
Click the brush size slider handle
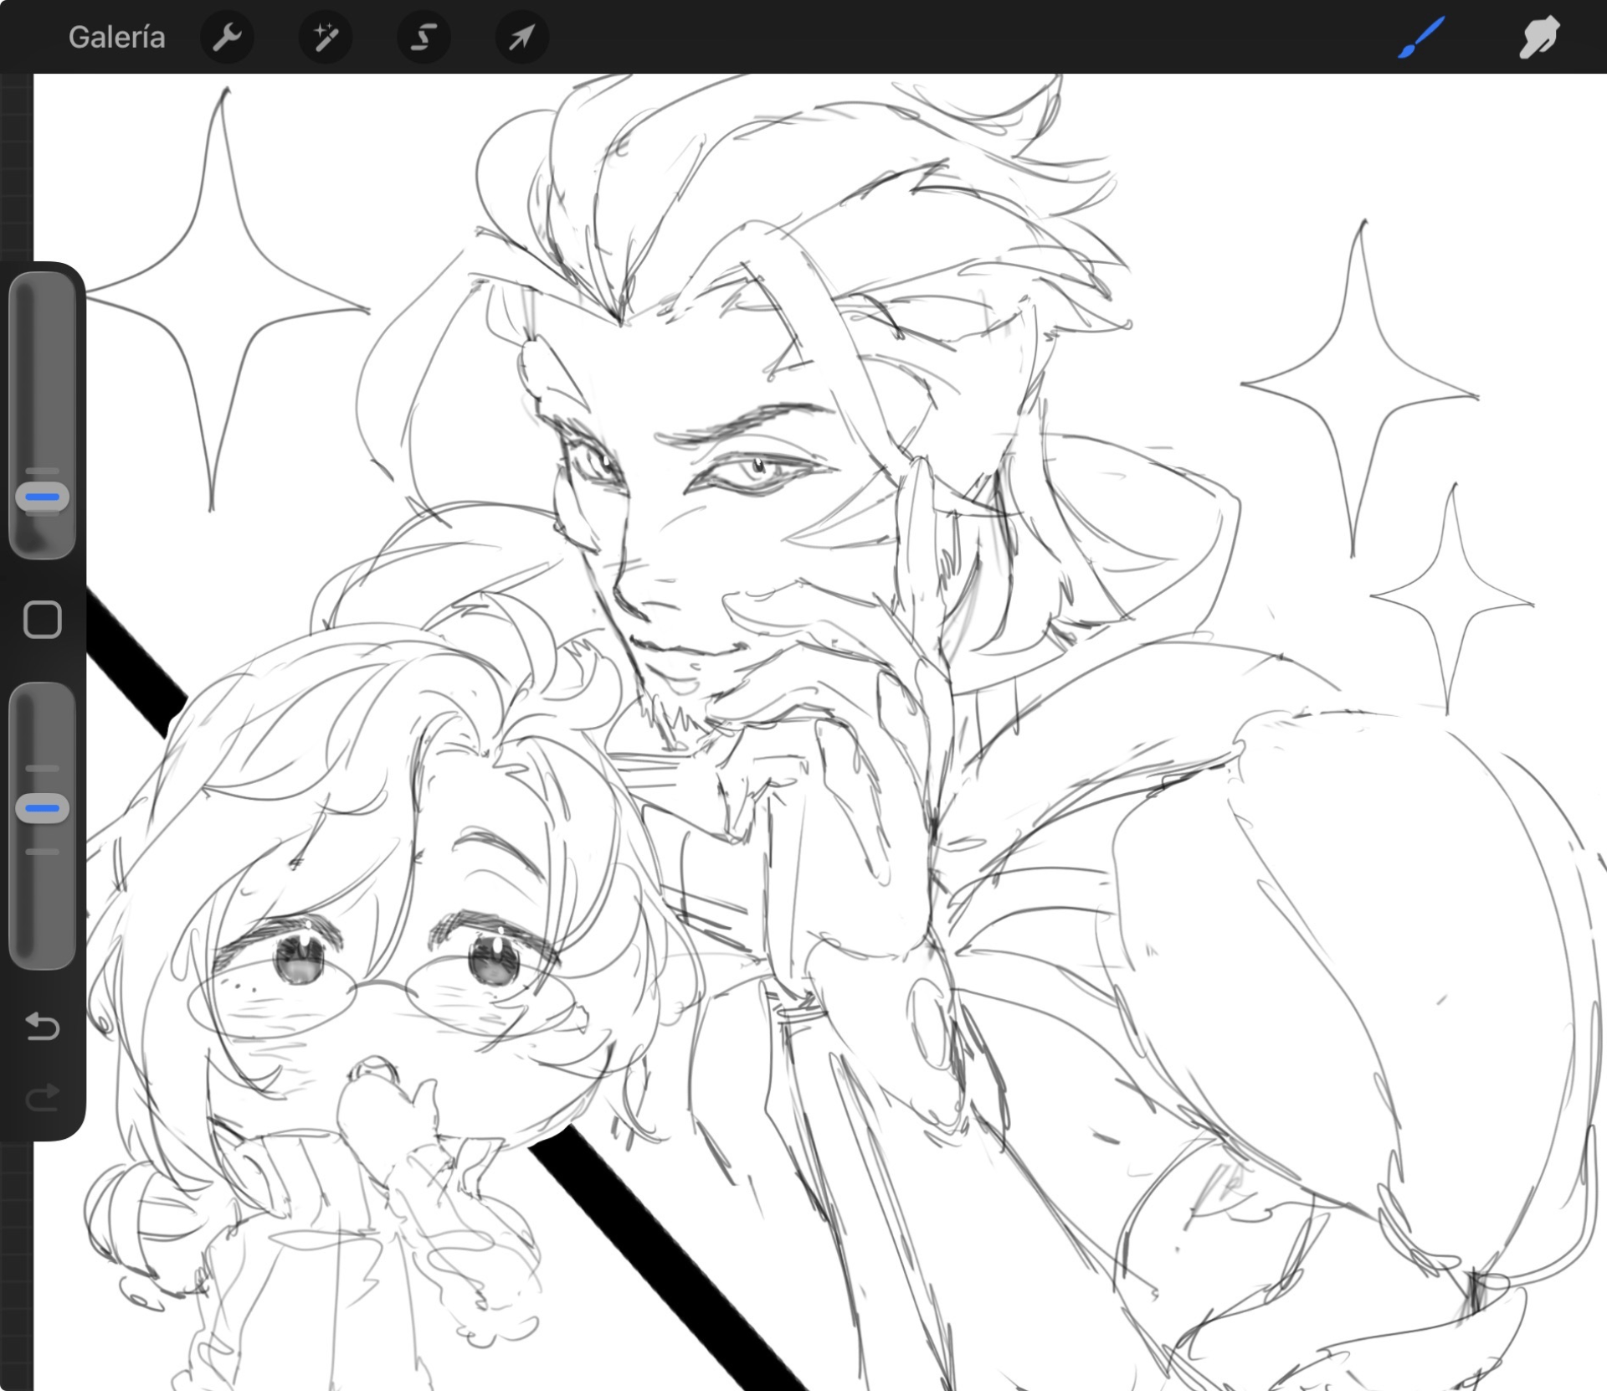click(42, 497)
